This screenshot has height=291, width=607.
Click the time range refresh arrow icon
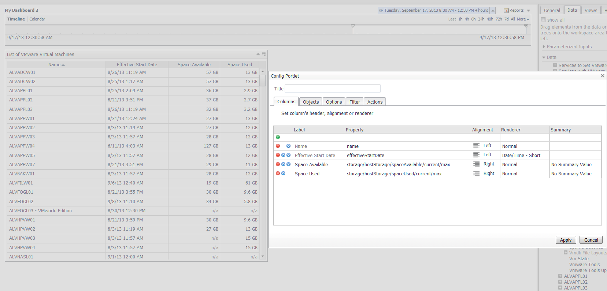[381, 11]
